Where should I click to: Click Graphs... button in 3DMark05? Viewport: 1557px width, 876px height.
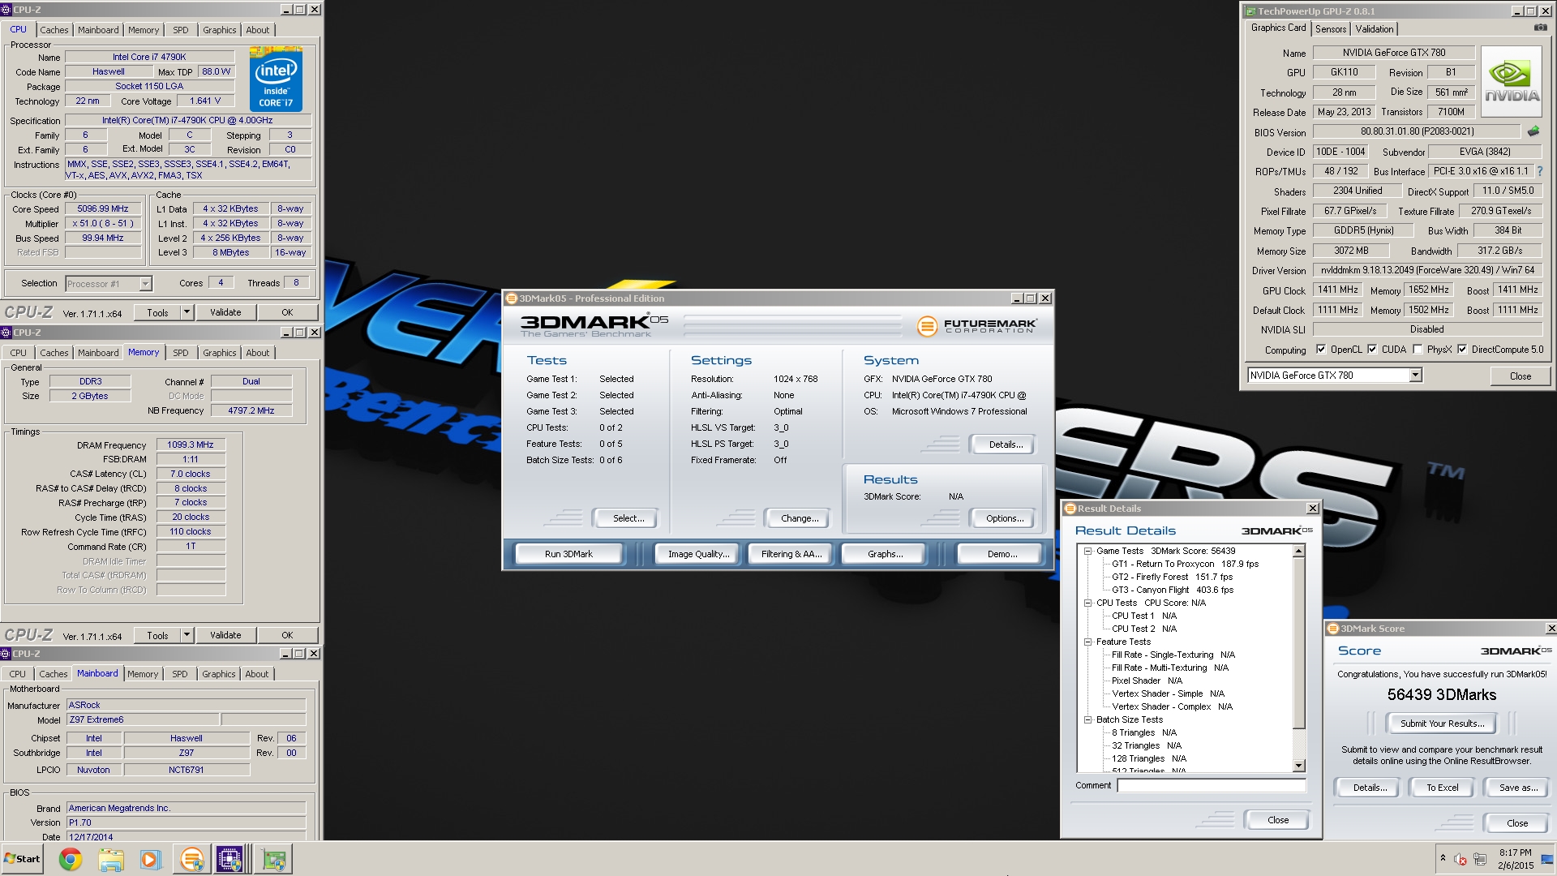tap(885, 554)
